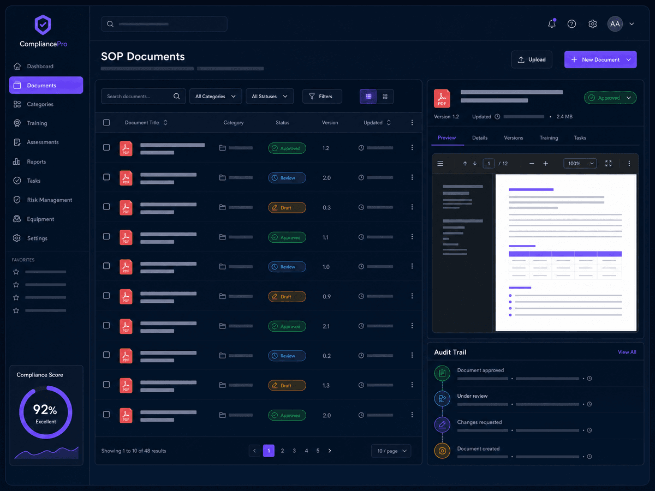Zoom out the PDF preview

pos(532,164)
